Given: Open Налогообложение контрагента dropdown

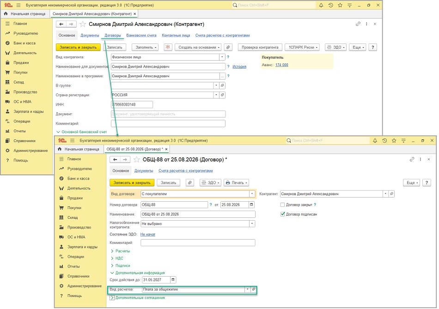Looking at the screenshot, I should click(x=252, y=224).
